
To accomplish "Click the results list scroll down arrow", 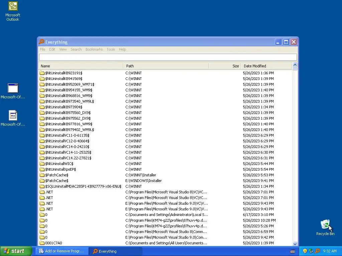I will point(295,244).
